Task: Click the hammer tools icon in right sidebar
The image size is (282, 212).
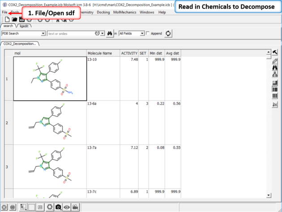Action: coord(275,53)
